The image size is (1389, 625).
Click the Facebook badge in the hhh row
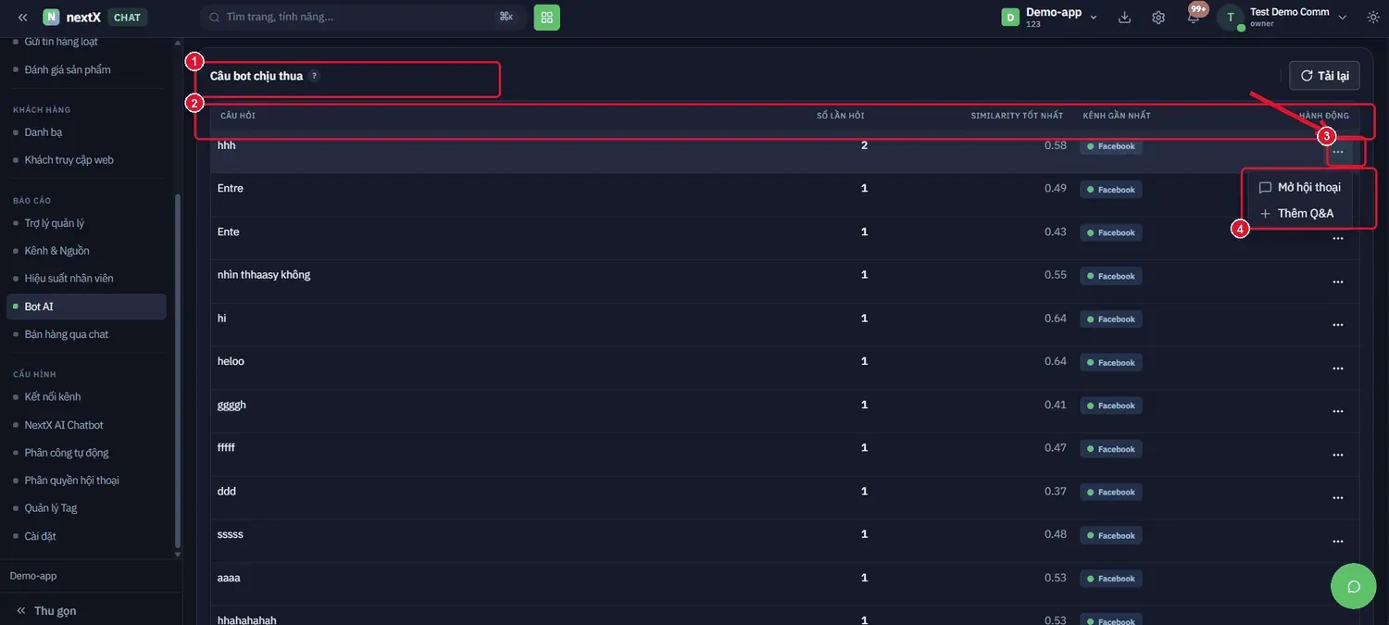(1111, 146)
